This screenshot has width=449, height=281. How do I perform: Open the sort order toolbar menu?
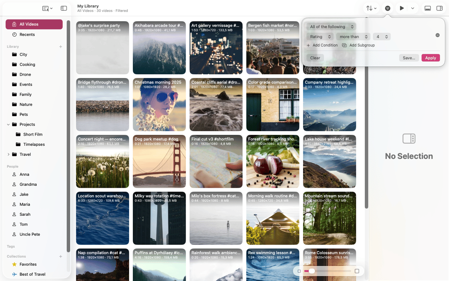(x=371, y=8)
